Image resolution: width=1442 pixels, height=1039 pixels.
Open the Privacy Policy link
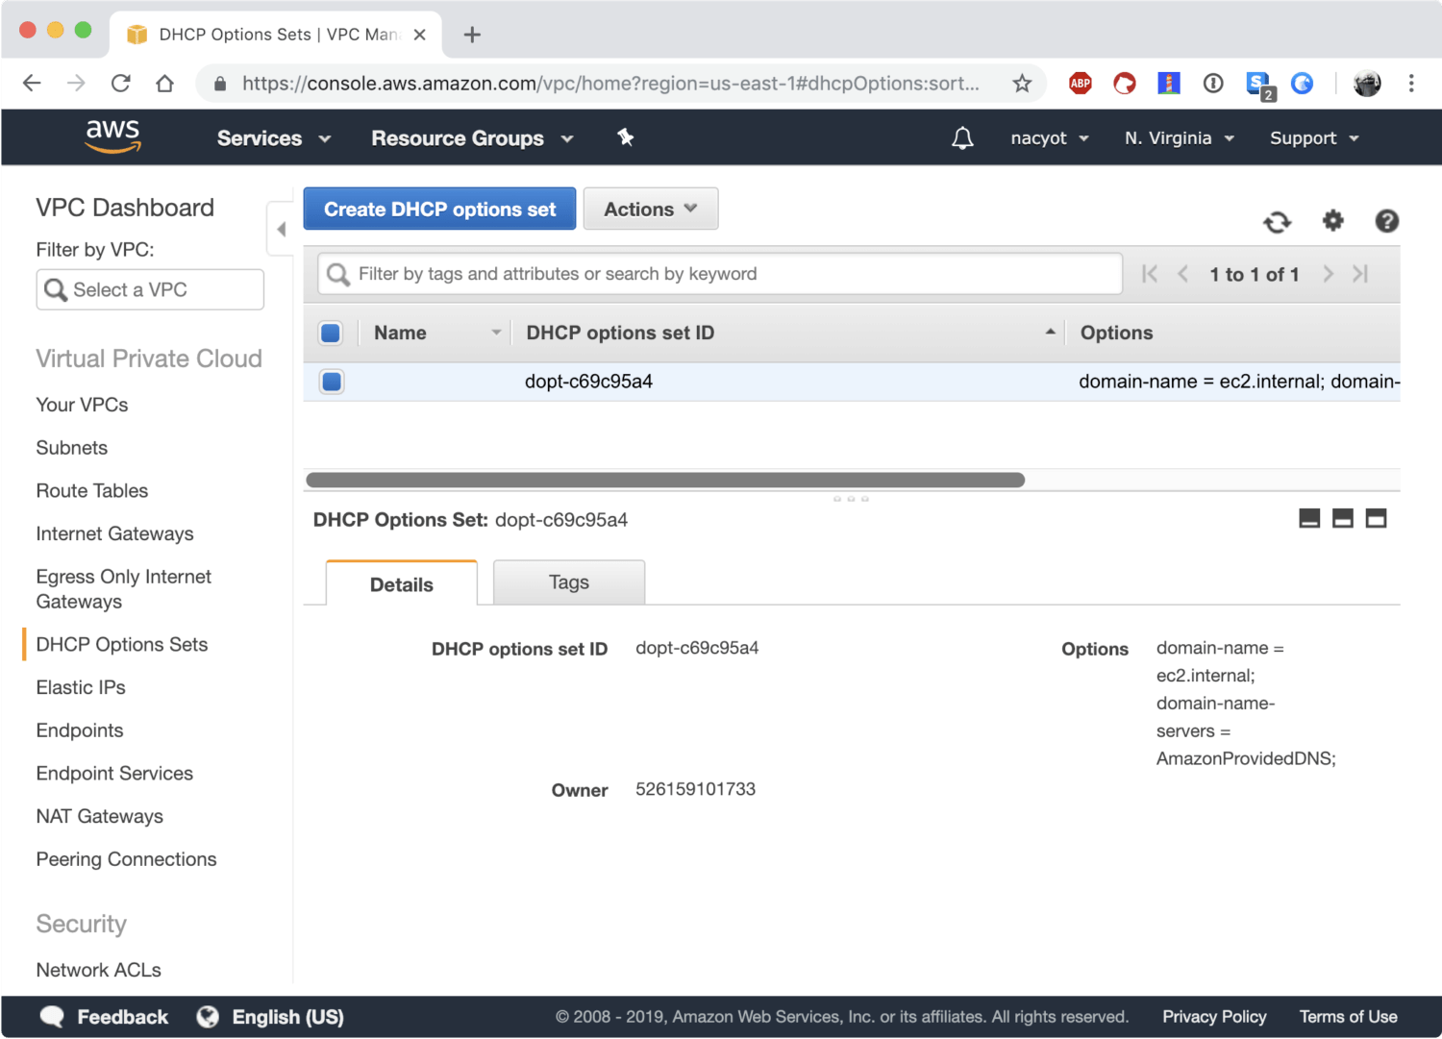(1214, 1017)
